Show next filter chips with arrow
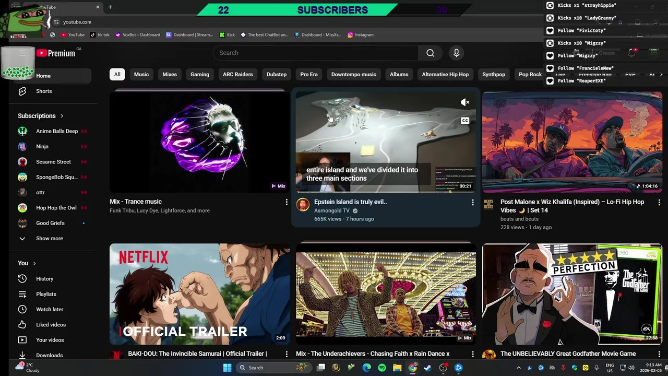Image resolution: width=668 pixels, height=376 pixels. [661, 74]
